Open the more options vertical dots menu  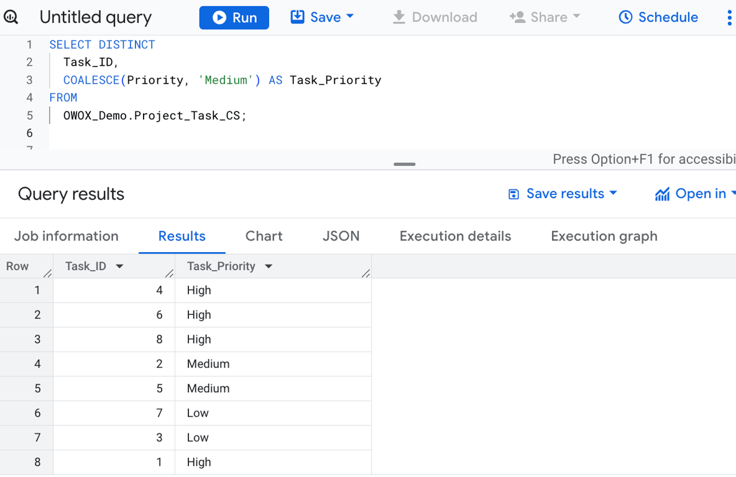[x=729, y=17]
